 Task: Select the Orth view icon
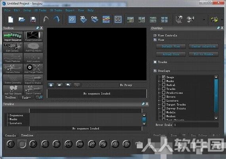point(94,19)
